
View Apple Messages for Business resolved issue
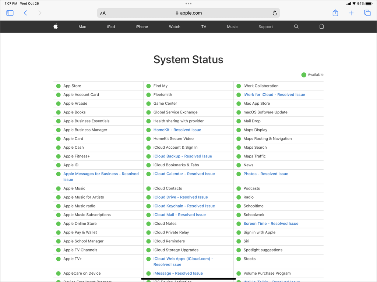101,177
